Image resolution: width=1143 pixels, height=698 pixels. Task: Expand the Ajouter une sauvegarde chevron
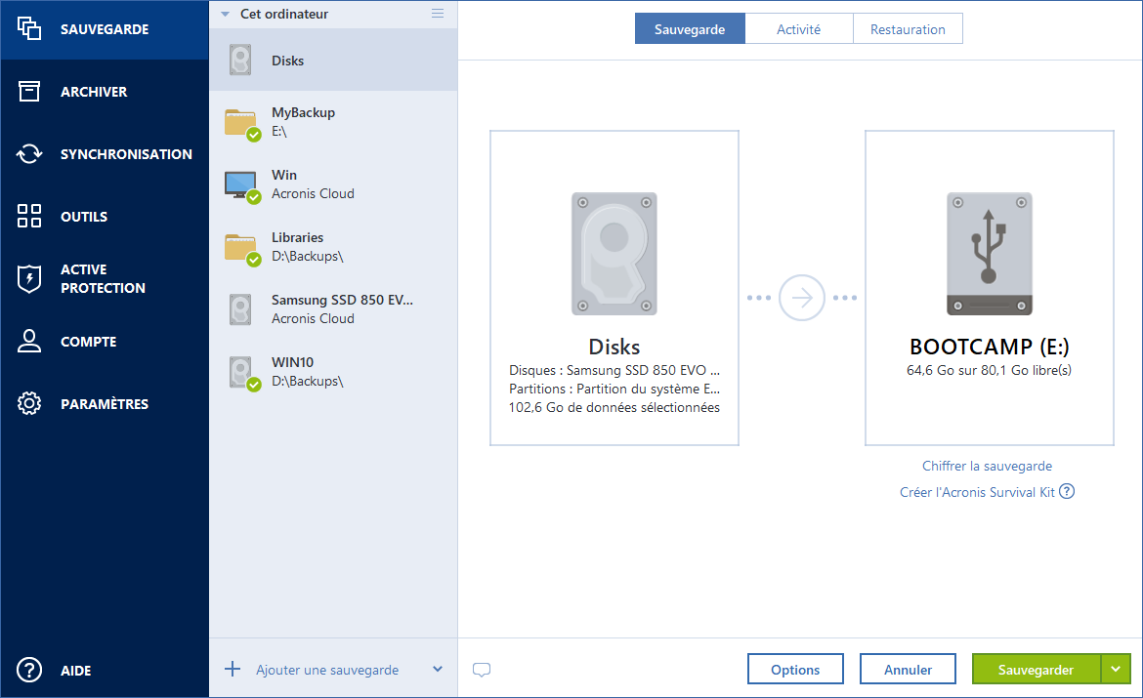[437, 670]
